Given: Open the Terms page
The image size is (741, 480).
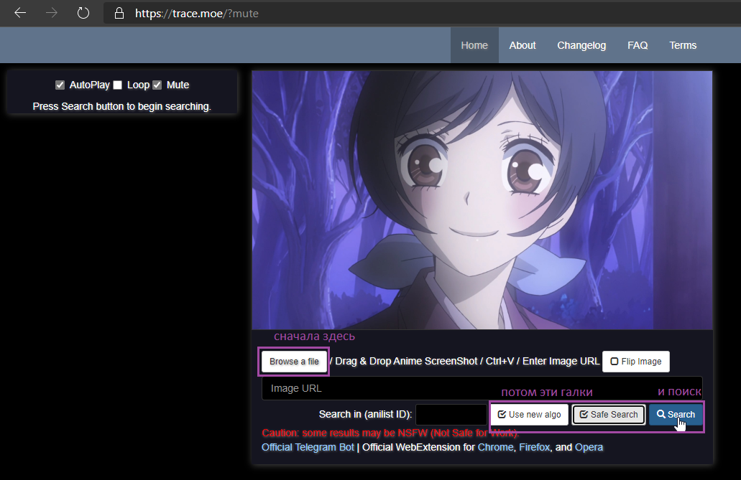Looking at the screenshot, I should click(x=682, y=45).
